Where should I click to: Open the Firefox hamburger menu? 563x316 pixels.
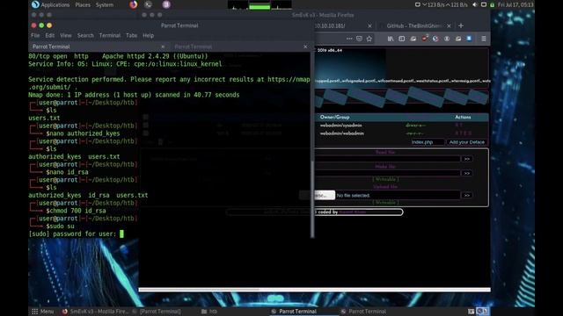pyautogui.click(x=484, y=39)
